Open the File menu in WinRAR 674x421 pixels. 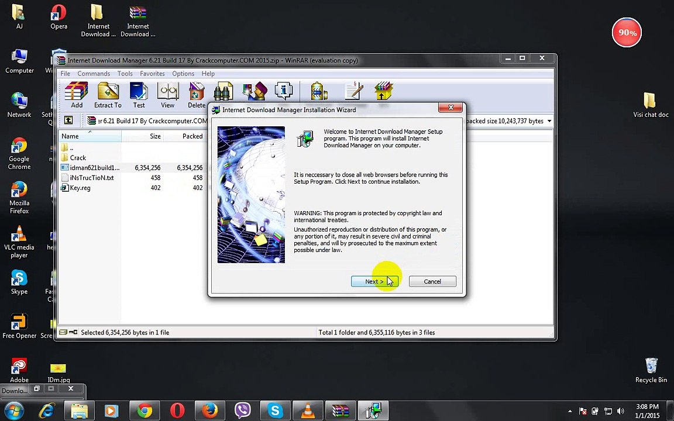[x=66, y=74]
